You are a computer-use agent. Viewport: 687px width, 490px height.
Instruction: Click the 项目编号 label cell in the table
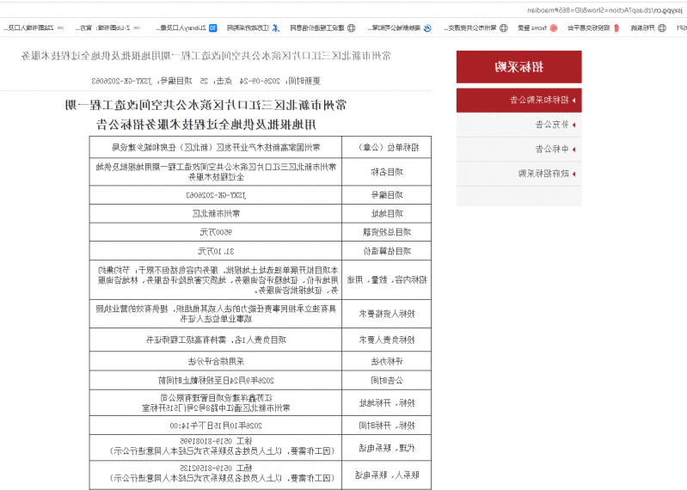coord(386,195)
